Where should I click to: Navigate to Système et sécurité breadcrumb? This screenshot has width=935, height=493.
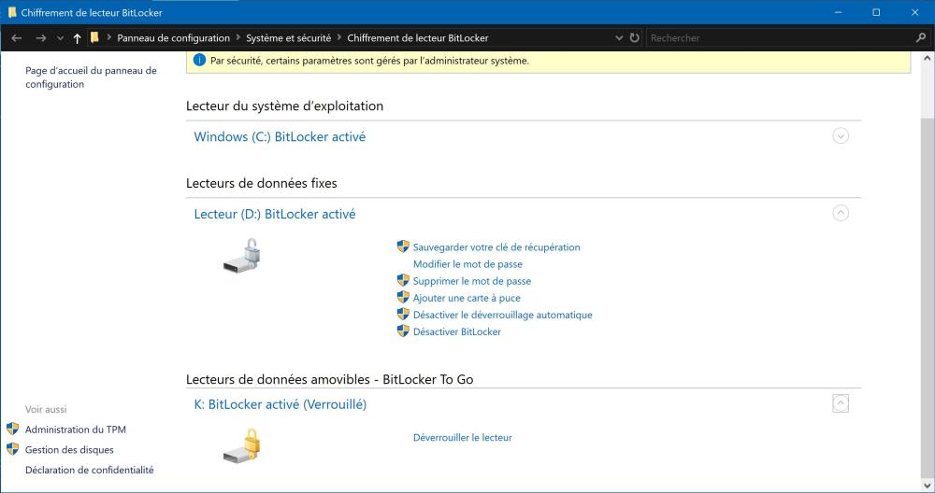(288, 38)
